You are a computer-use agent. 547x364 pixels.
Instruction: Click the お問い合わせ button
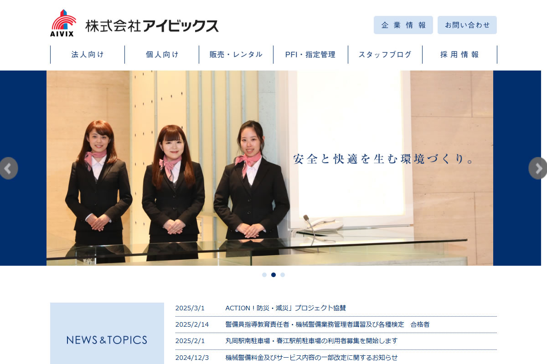pos(467,25)
